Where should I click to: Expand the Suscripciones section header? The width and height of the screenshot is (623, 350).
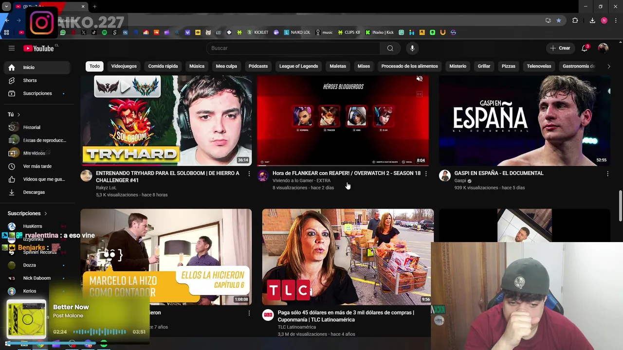click(x=27, y=213)
